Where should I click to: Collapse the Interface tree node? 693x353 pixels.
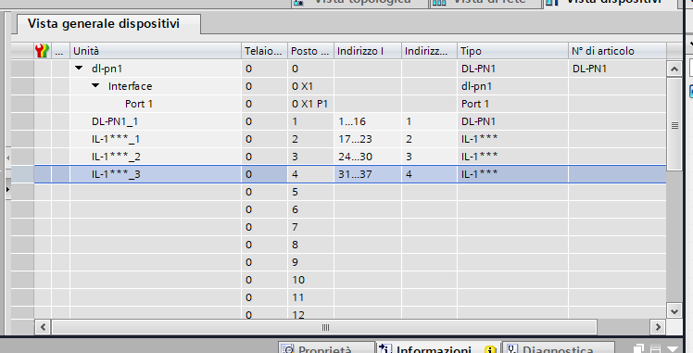point(95,86)
